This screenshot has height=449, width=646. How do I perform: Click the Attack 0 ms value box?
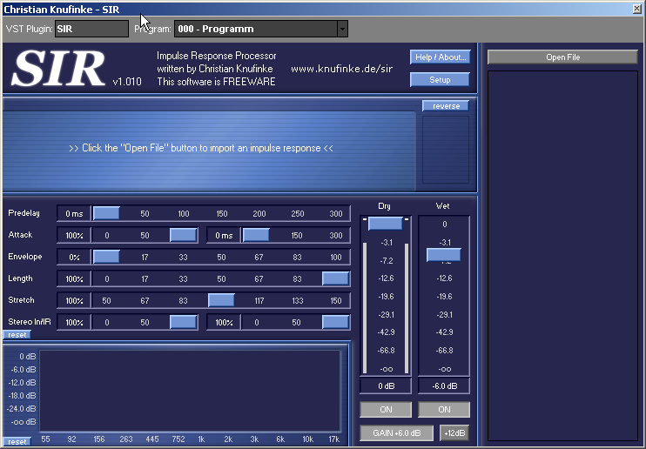[224, 235]
